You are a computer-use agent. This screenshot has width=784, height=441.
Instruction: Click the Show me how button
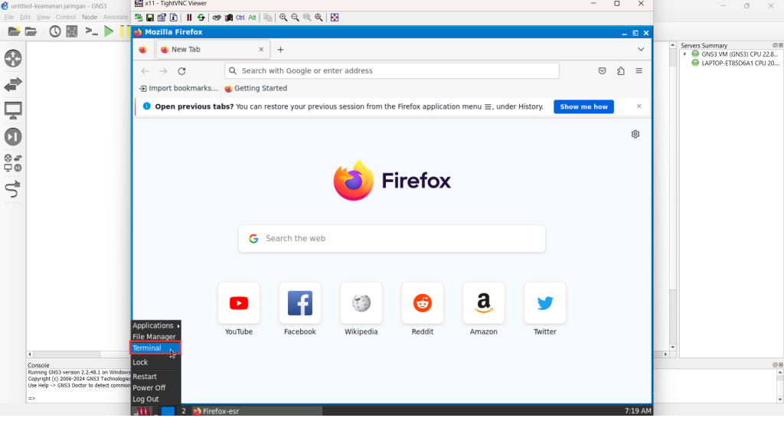(x=583, y=107)
